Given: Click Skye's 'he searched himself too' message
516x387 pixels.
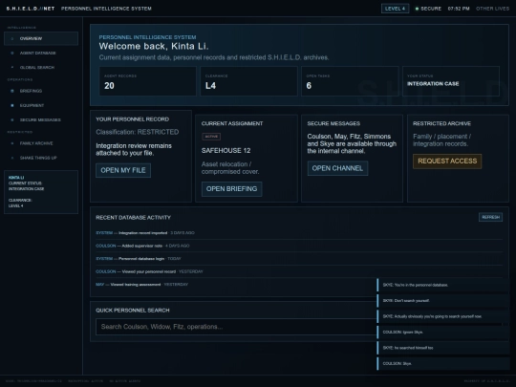Looking at the screenshot, I should pyautogui.click(x=443, y=348).
